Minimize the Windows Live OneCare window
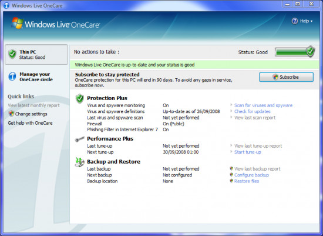 point(288,4)
